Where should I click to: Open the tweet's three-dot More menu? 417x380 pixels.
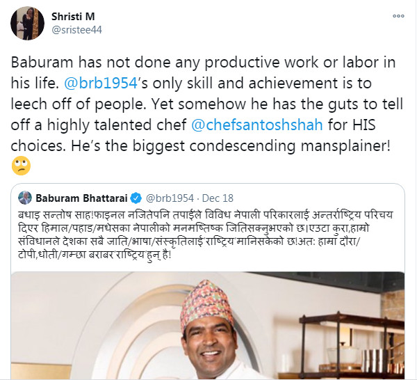(398, 15)
